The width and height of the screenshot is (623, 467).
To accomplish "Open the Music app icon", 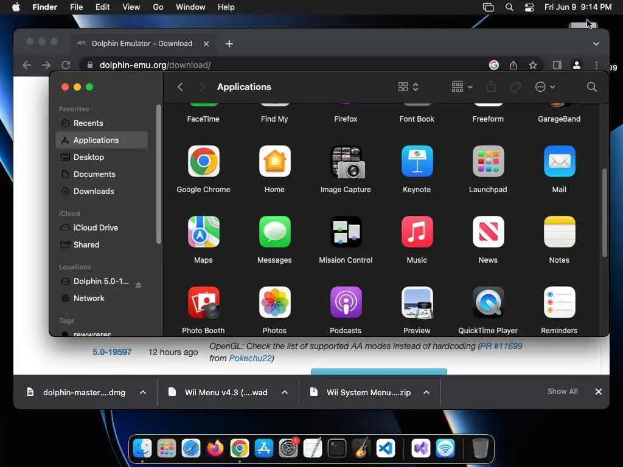I will (417, 232).
